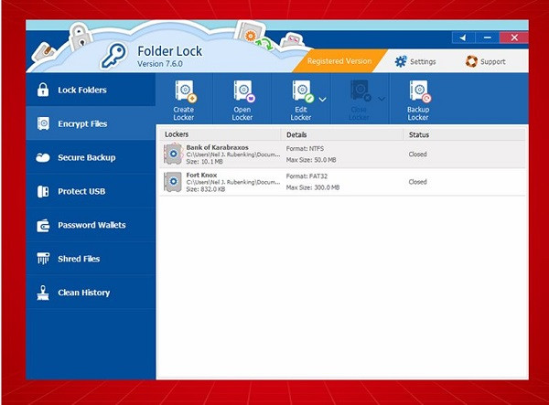Open the Password Wallets section
This screenshot has width=549, height=405.
coord(91,225)
